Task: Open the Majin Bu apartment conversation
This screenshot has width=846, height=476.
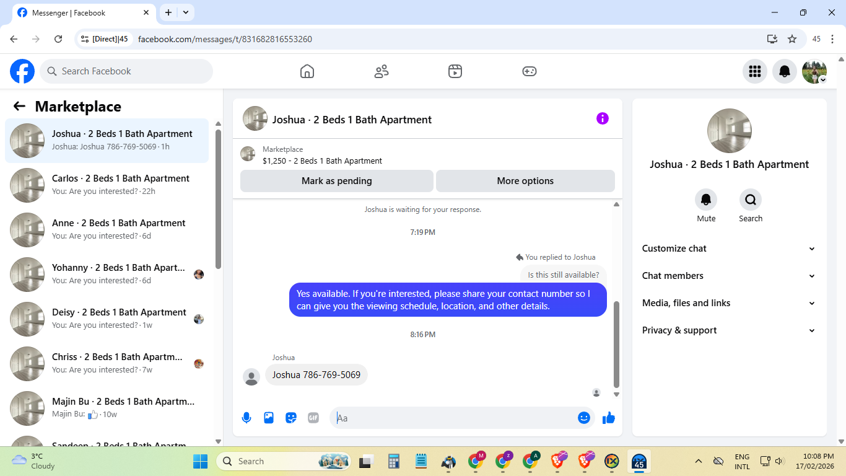Action: (x=107, y=408)
